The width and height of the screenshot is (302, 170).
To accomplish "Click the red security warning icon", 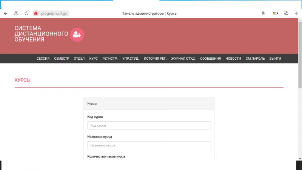I will (x=36, y=13).
